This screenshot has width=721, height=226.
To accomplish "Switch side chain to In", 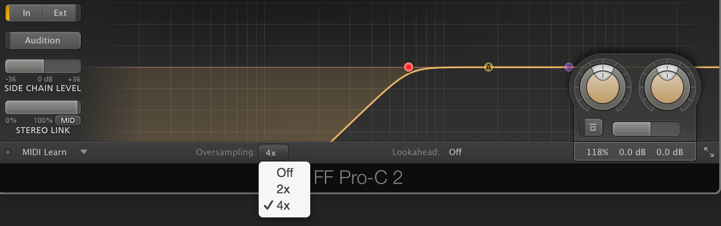I will tap(26, 13).
